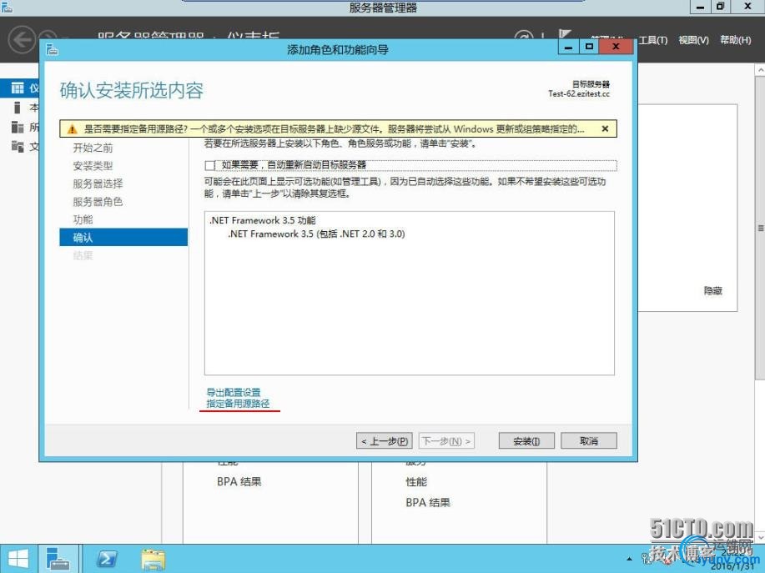Select the highlighted 确认 wizard step
Screen dimensions: 765x573
click(123, 237)
